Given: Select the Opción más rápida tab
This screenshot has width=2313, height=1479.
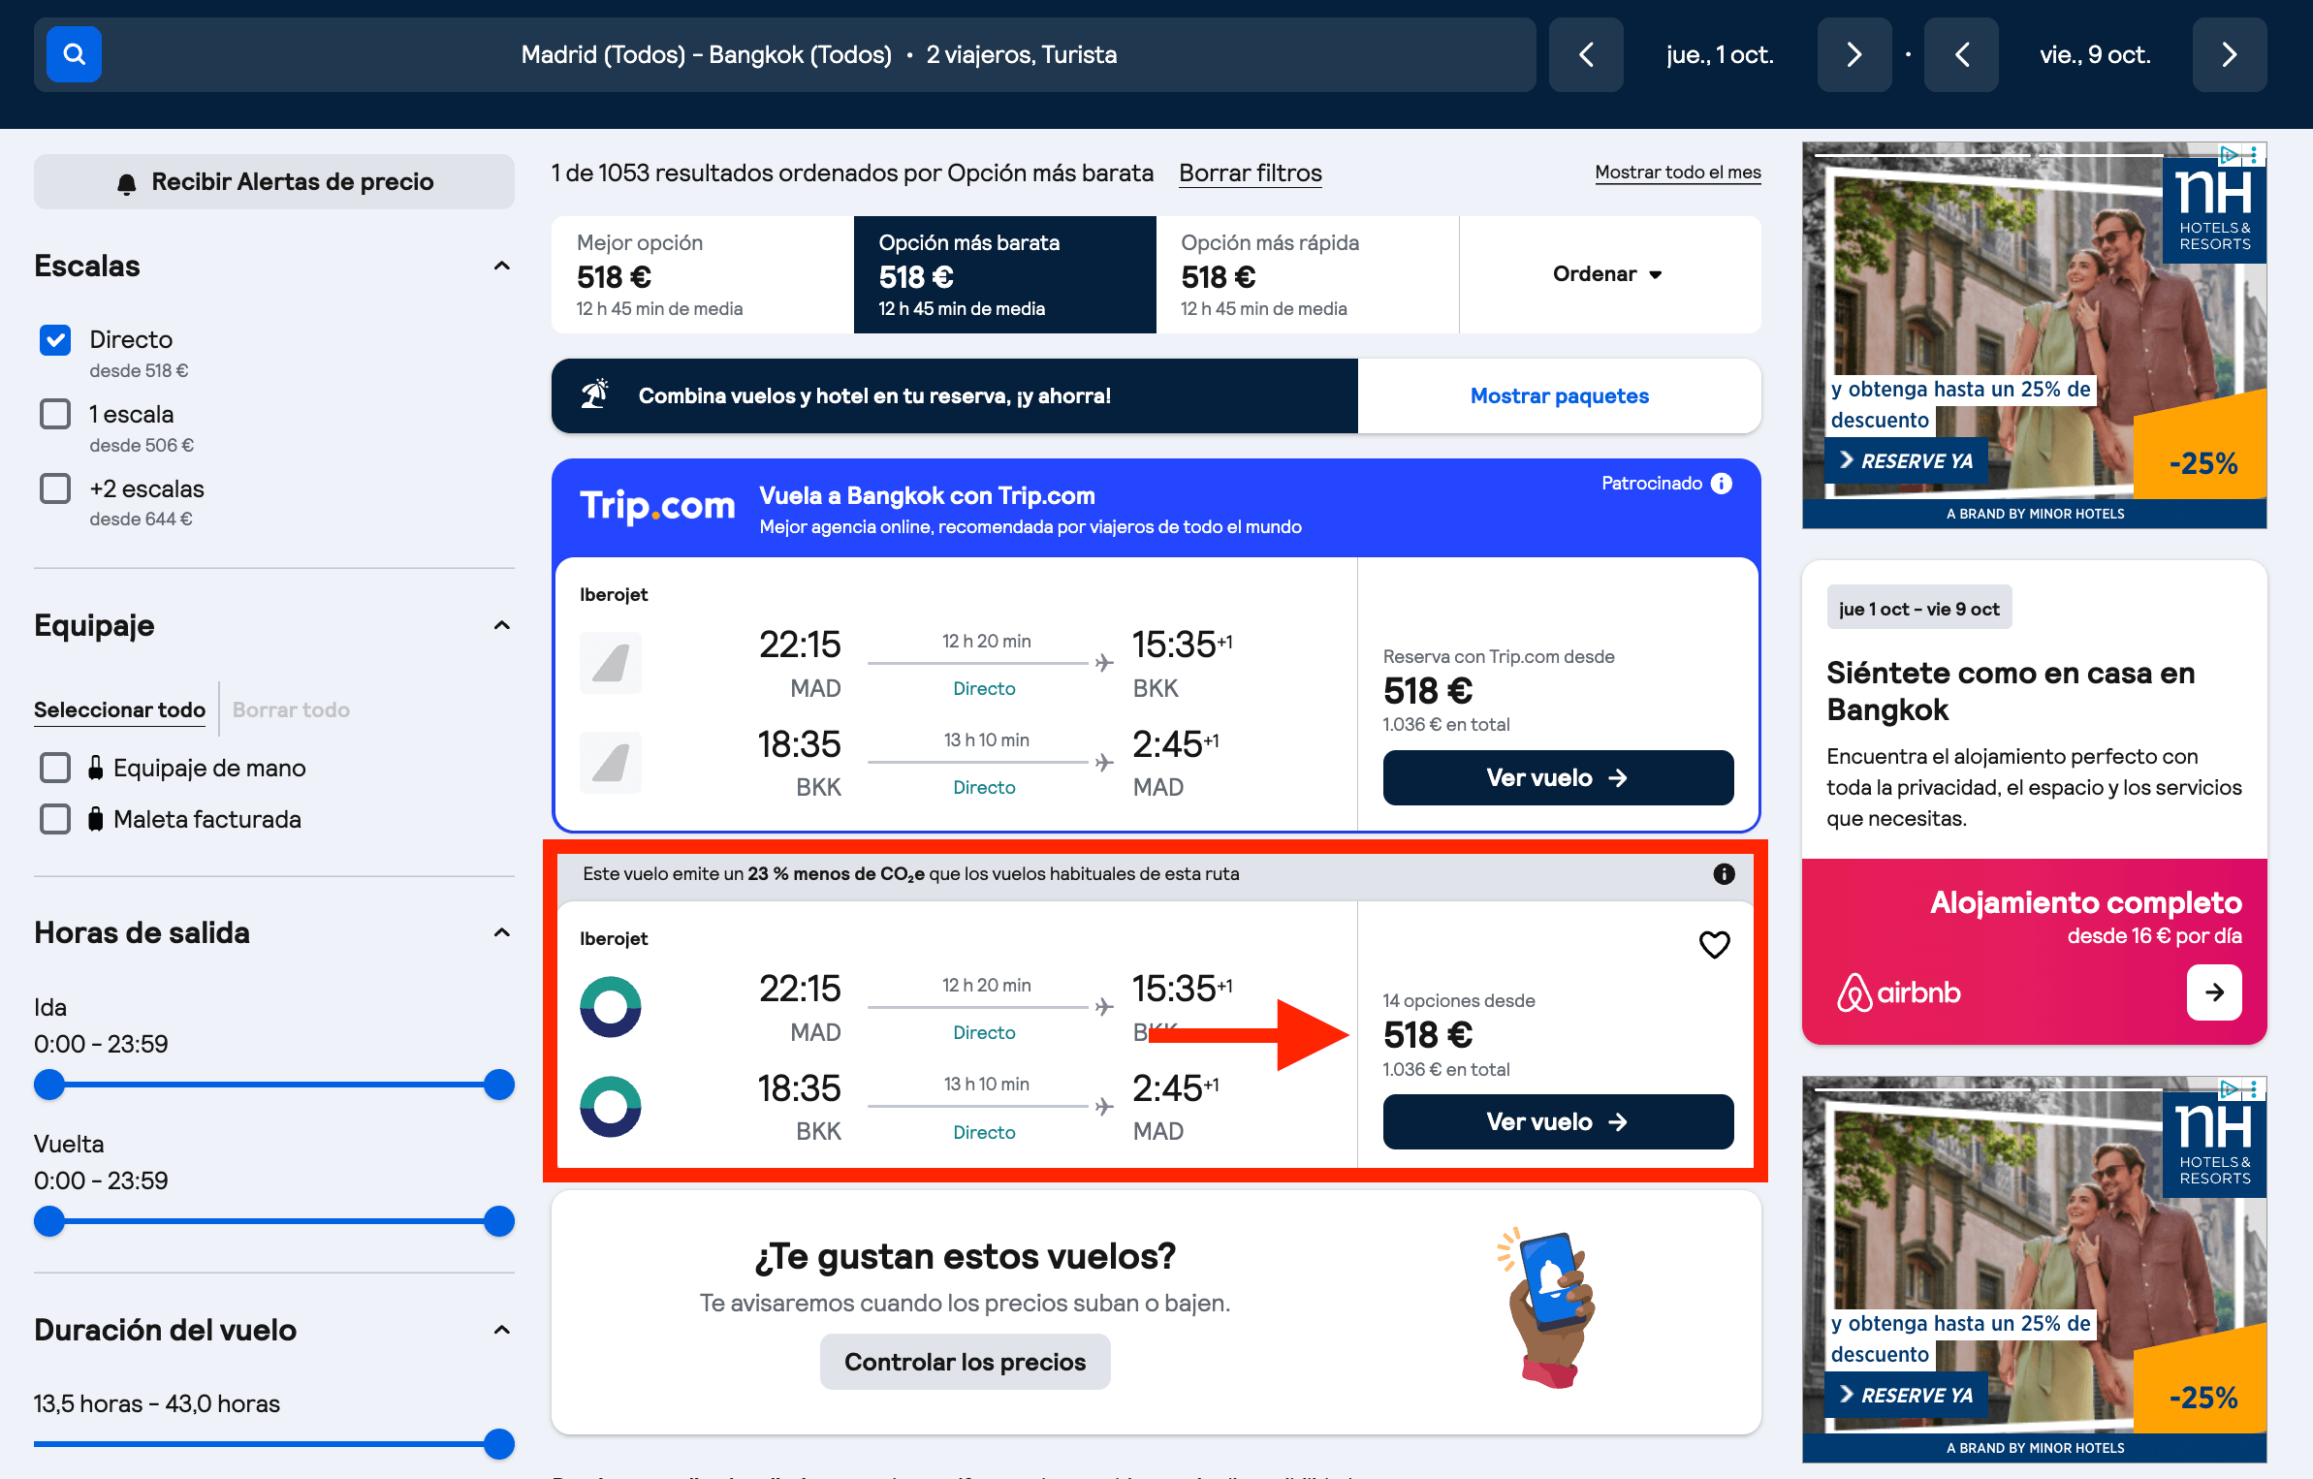Looking at the screenshot, I should coord(1307,274).
